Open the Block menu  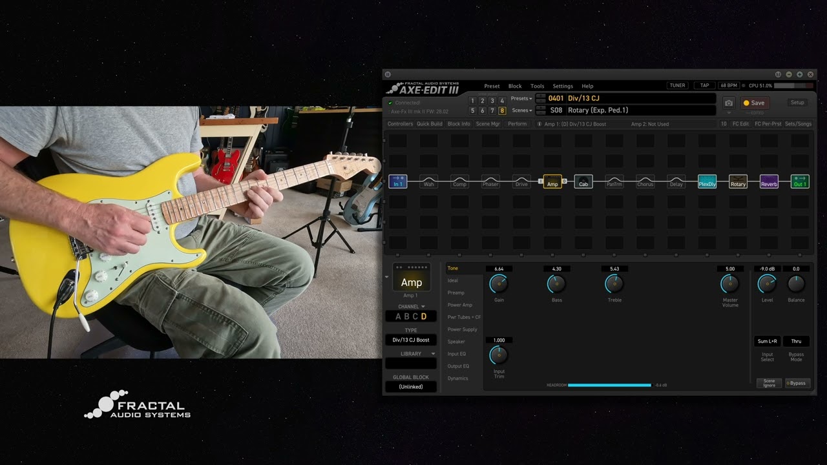pos(515,86)
